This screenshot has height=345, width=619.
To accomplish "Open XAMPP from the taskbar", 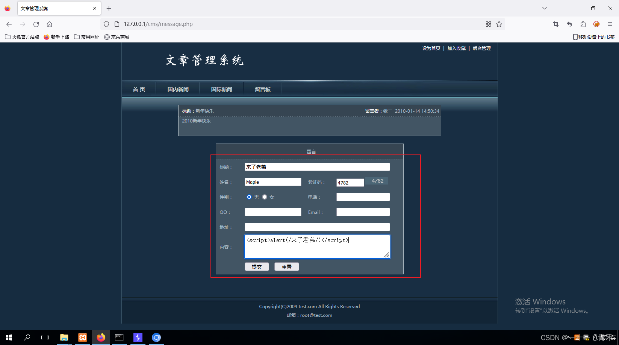I will tap(83, 337).
